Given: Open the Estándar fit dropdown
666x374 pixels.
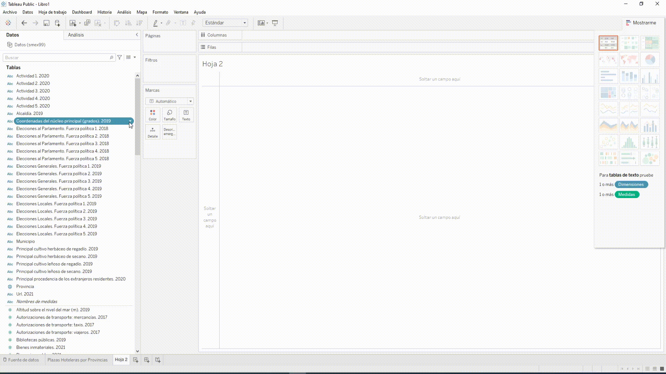Looking at the screenshot, I should click(244, 23).
